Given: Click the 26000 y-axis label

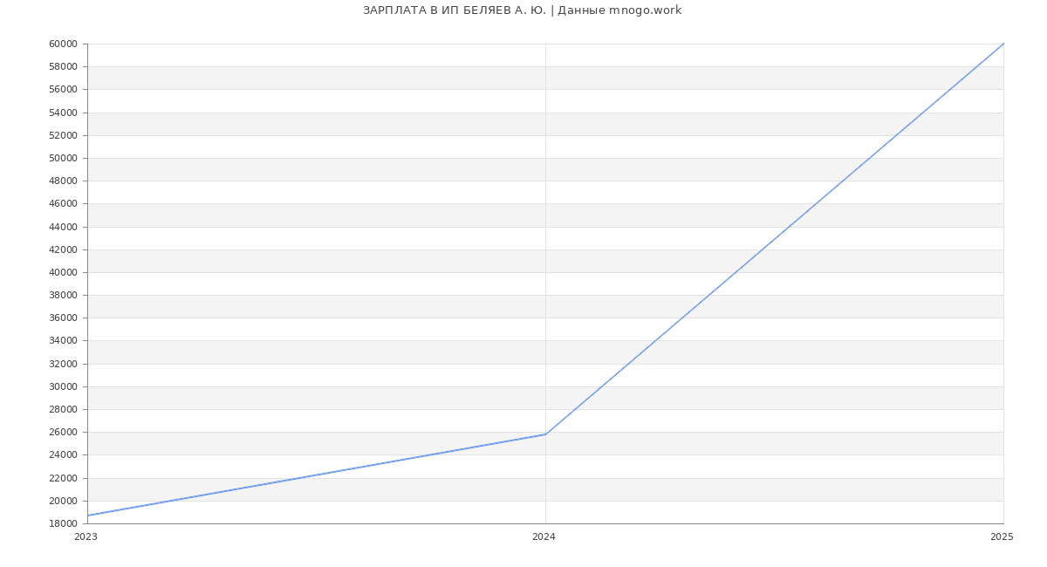Looking at the screenshot, I should (64, 432).
